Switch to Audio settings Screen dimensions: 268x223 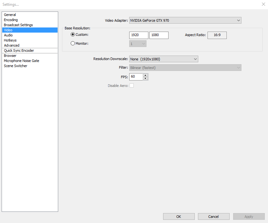[30, 35]
